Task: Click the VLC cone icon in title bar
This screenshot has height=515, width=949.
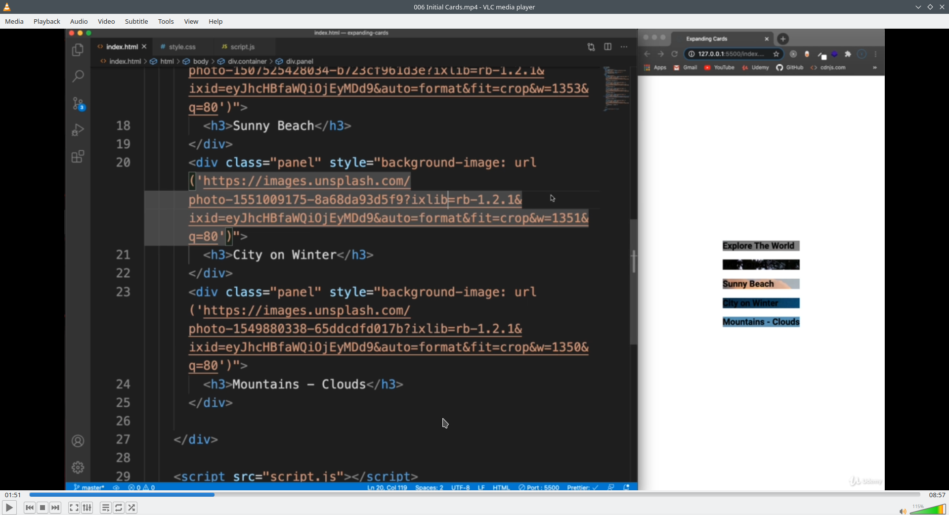Action: pyautogui.click(x=7, y=7)
